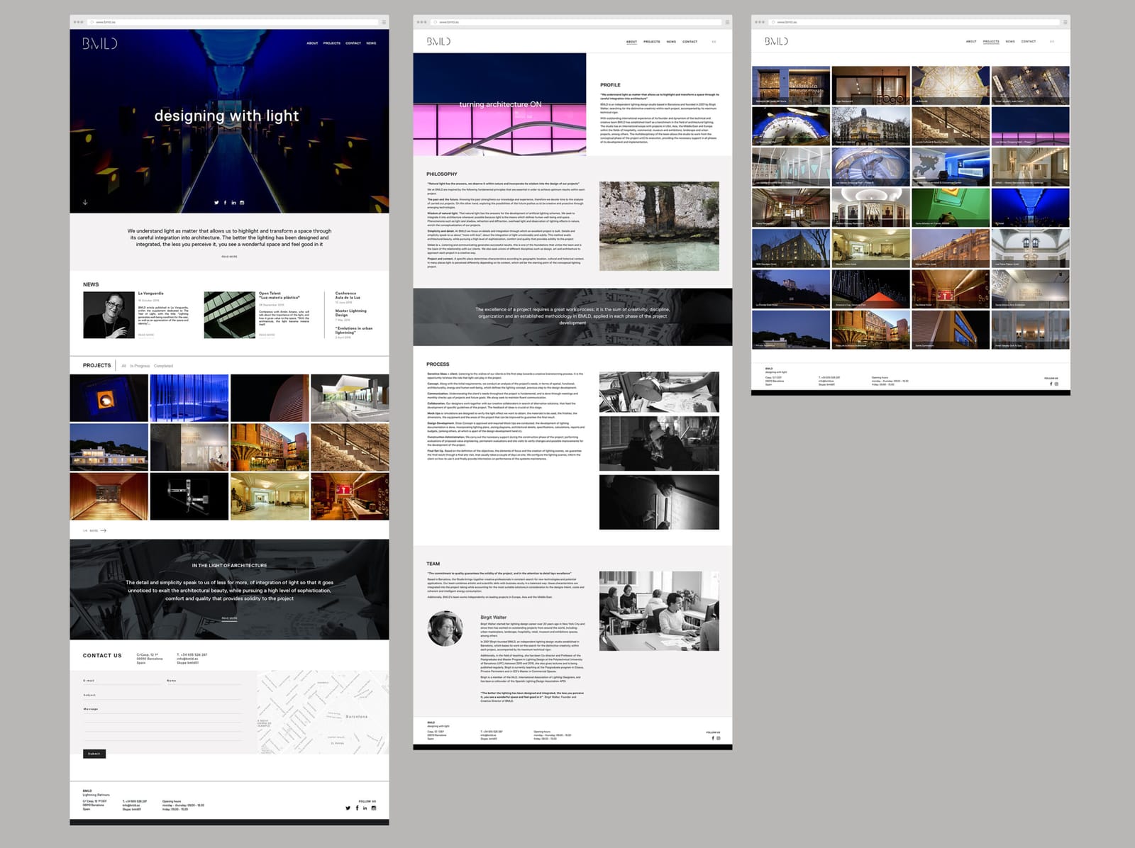Image resolution: width=1135 pixels, height=848 pixels.
Task: Click 'Read more' below the intro text on home
Action: pos(229,257)
